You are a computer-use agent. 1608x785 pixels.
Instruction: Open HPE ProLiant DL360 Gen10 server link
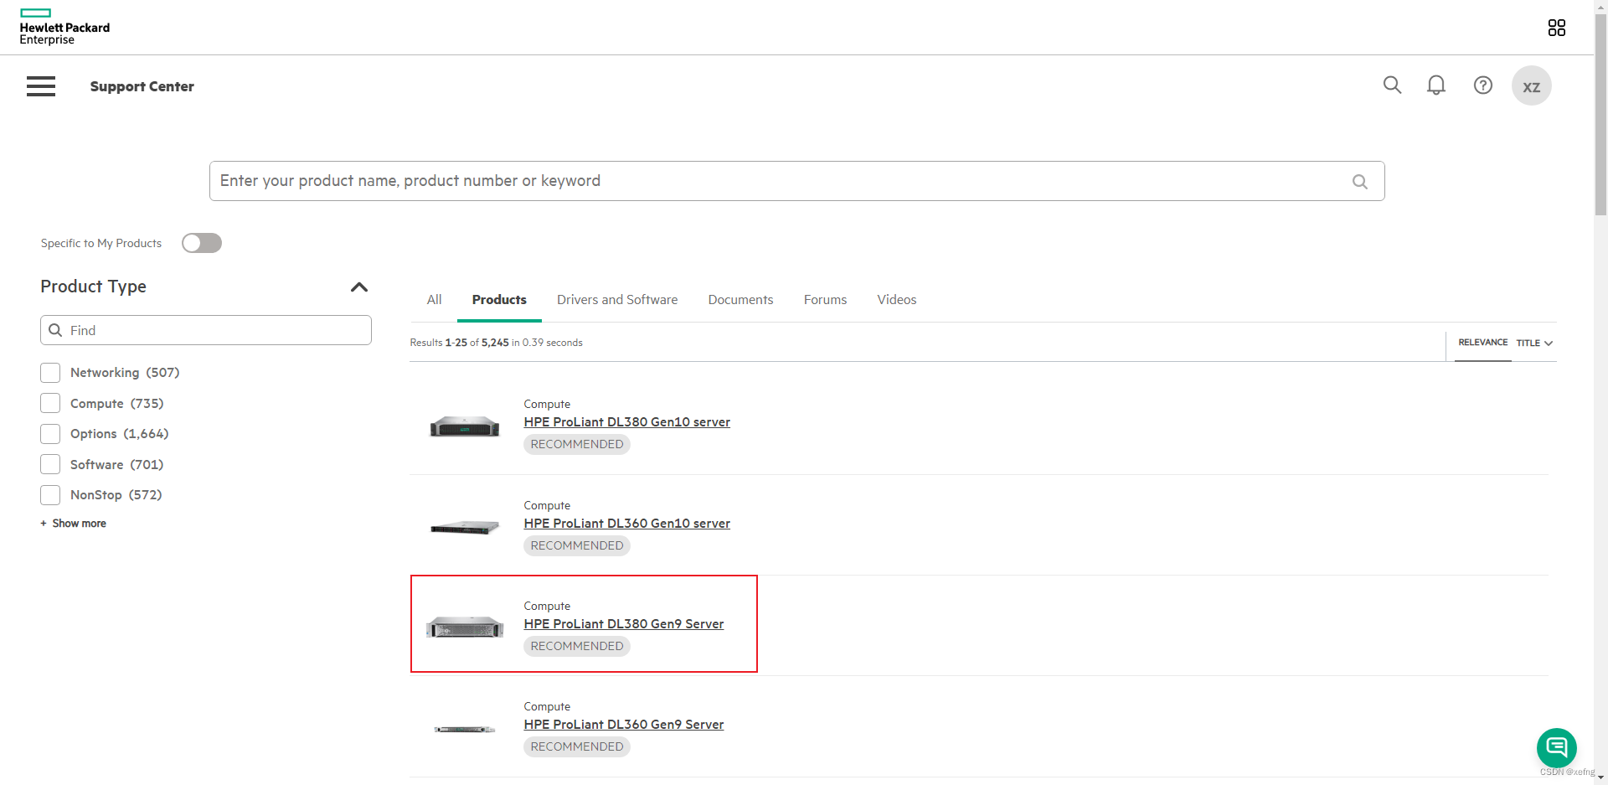pos(626,524)
